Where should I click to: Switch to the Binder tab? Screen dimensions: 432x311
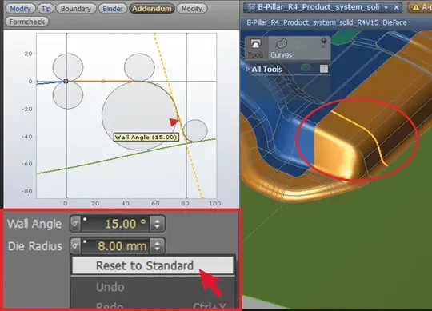point(113,9)
